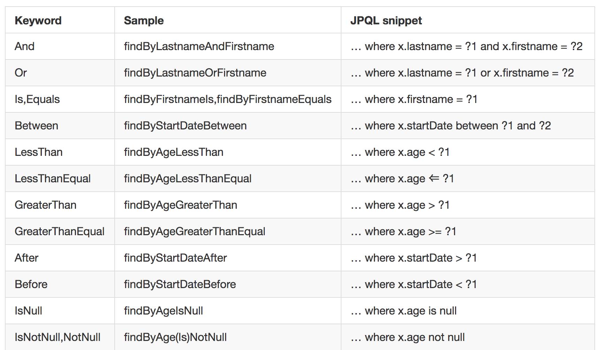
Task: Click the Sample column header
Action: pyautogui.click(x=144, y=21)
